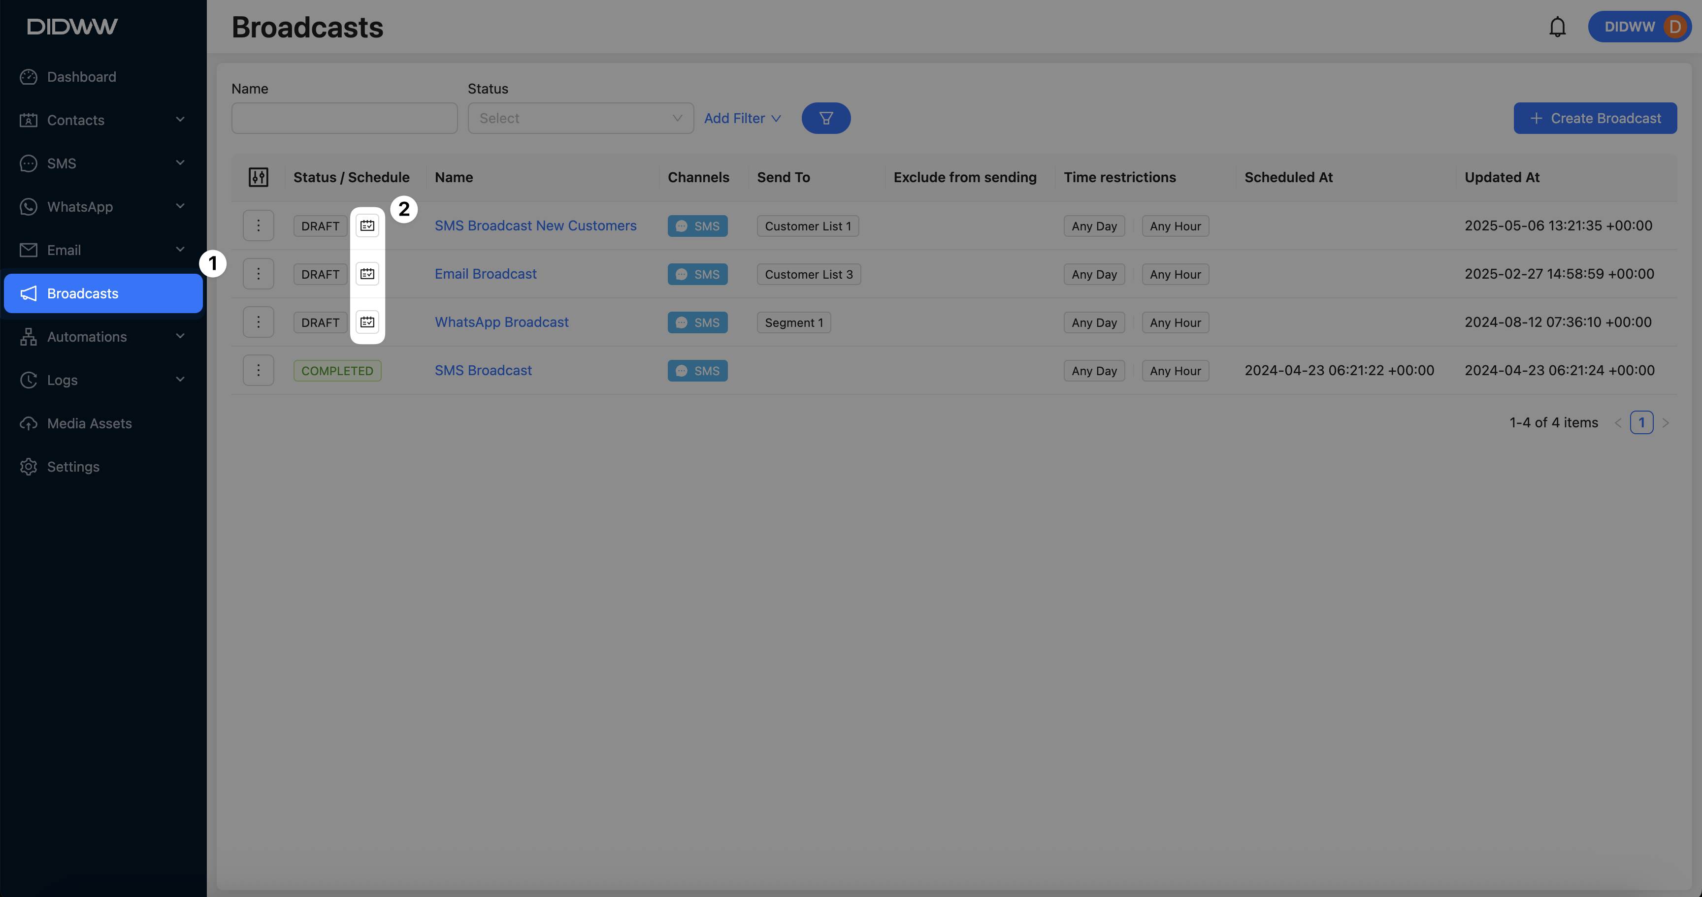The width and height of the screenshot is (1702, 897).
Task: Click schedule icon for SMS Broadcast New Customers
Action: pyautogui.click(x=367, y=226)
